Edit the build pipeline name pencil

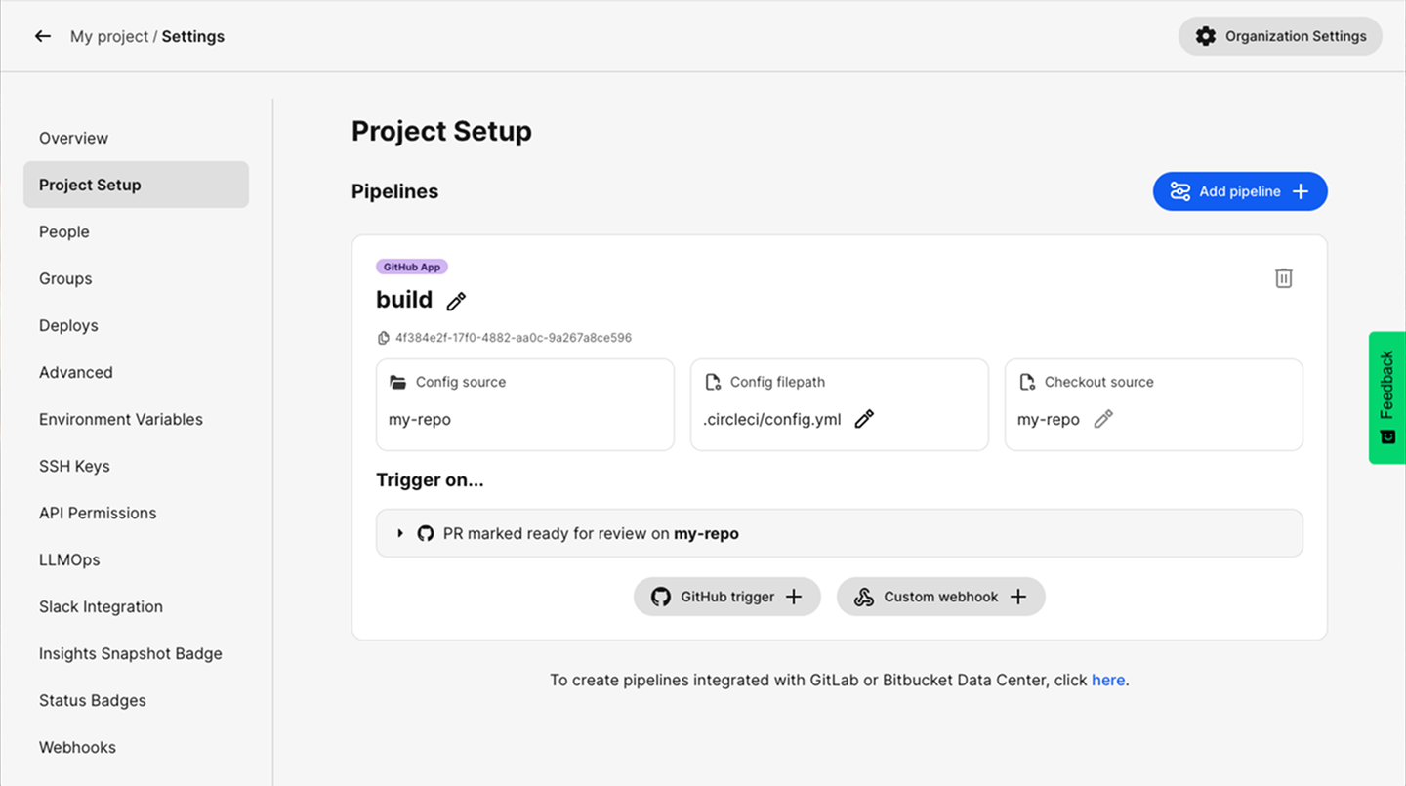456,302
